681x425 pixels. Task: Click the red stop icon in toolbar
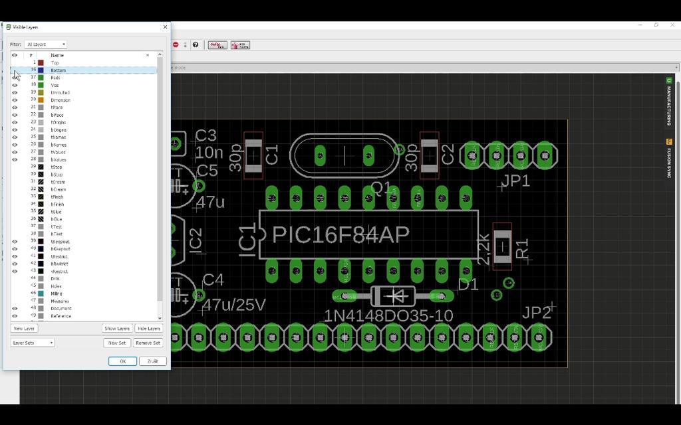click(x=176, y=44)
